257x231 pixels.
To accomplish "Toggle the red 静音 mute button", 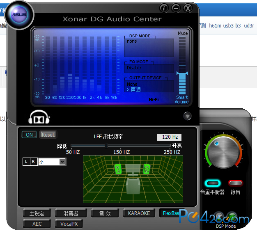I will coord(236,183).
